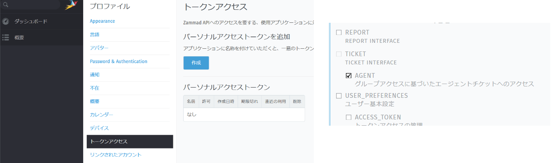553x163 pixels.
Task: Select the トークンアクセス menu item
Action: pyautogui.click(x=109, y=141)
